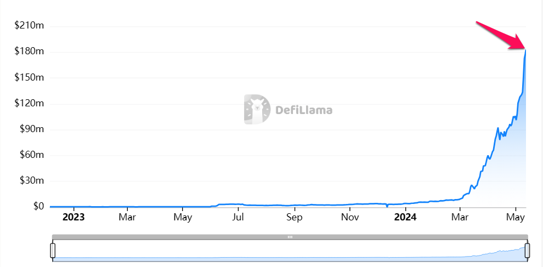
Task: Click the Nov x-axis label
Action: [349, 217]
